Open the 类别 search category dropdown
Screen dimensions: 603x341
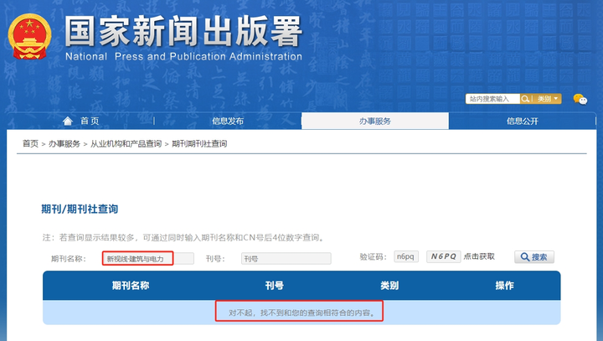pyautogui.click(x=548, y=99)
